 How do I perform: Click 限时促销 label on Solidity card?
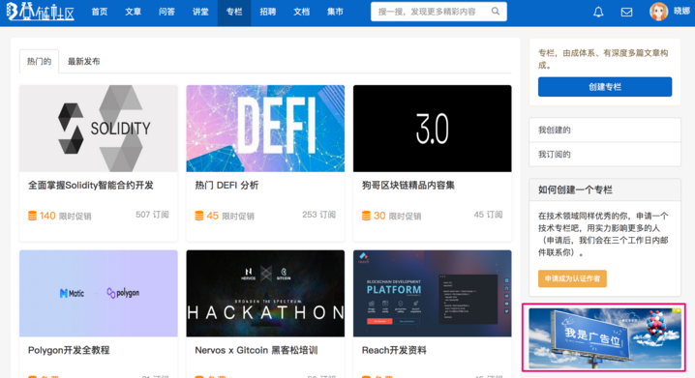click(75, 216)
